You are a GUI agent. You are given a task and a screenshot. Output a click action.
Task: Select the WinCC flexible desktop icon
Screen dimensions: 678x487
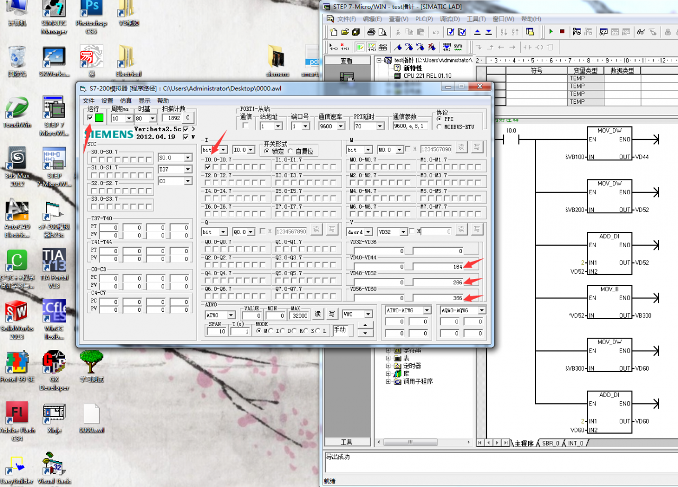click(54, 320)
